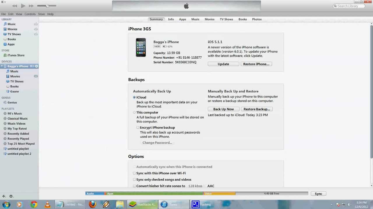Click the Rewind (previous track) button
This screenshot has height=209, width=373.
pos(15,6)
